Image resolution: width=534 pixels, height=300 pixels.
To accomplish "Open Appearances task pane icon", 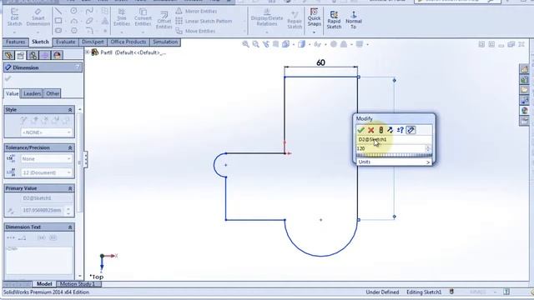I will 524,111.
